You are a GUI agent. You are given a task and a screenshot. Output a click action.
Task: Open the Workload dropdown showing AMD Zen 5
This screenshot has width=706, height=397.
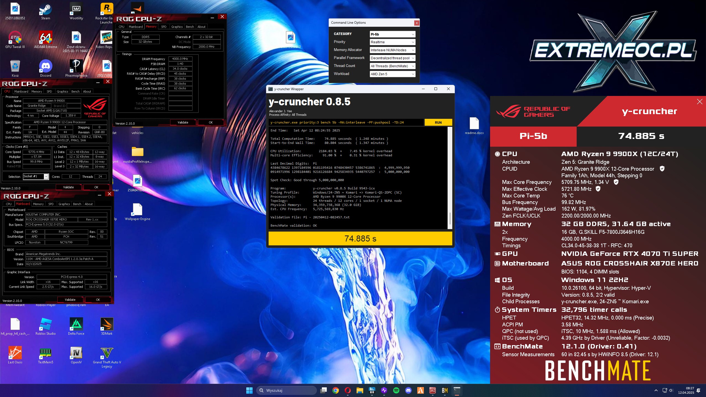pyautogui.click(x=392, y=74)
